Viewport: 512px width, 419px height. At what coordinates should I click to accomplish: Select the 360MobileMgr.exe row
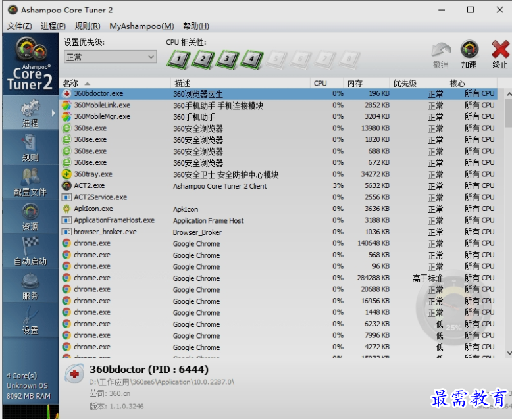click(x=279, y=116)
